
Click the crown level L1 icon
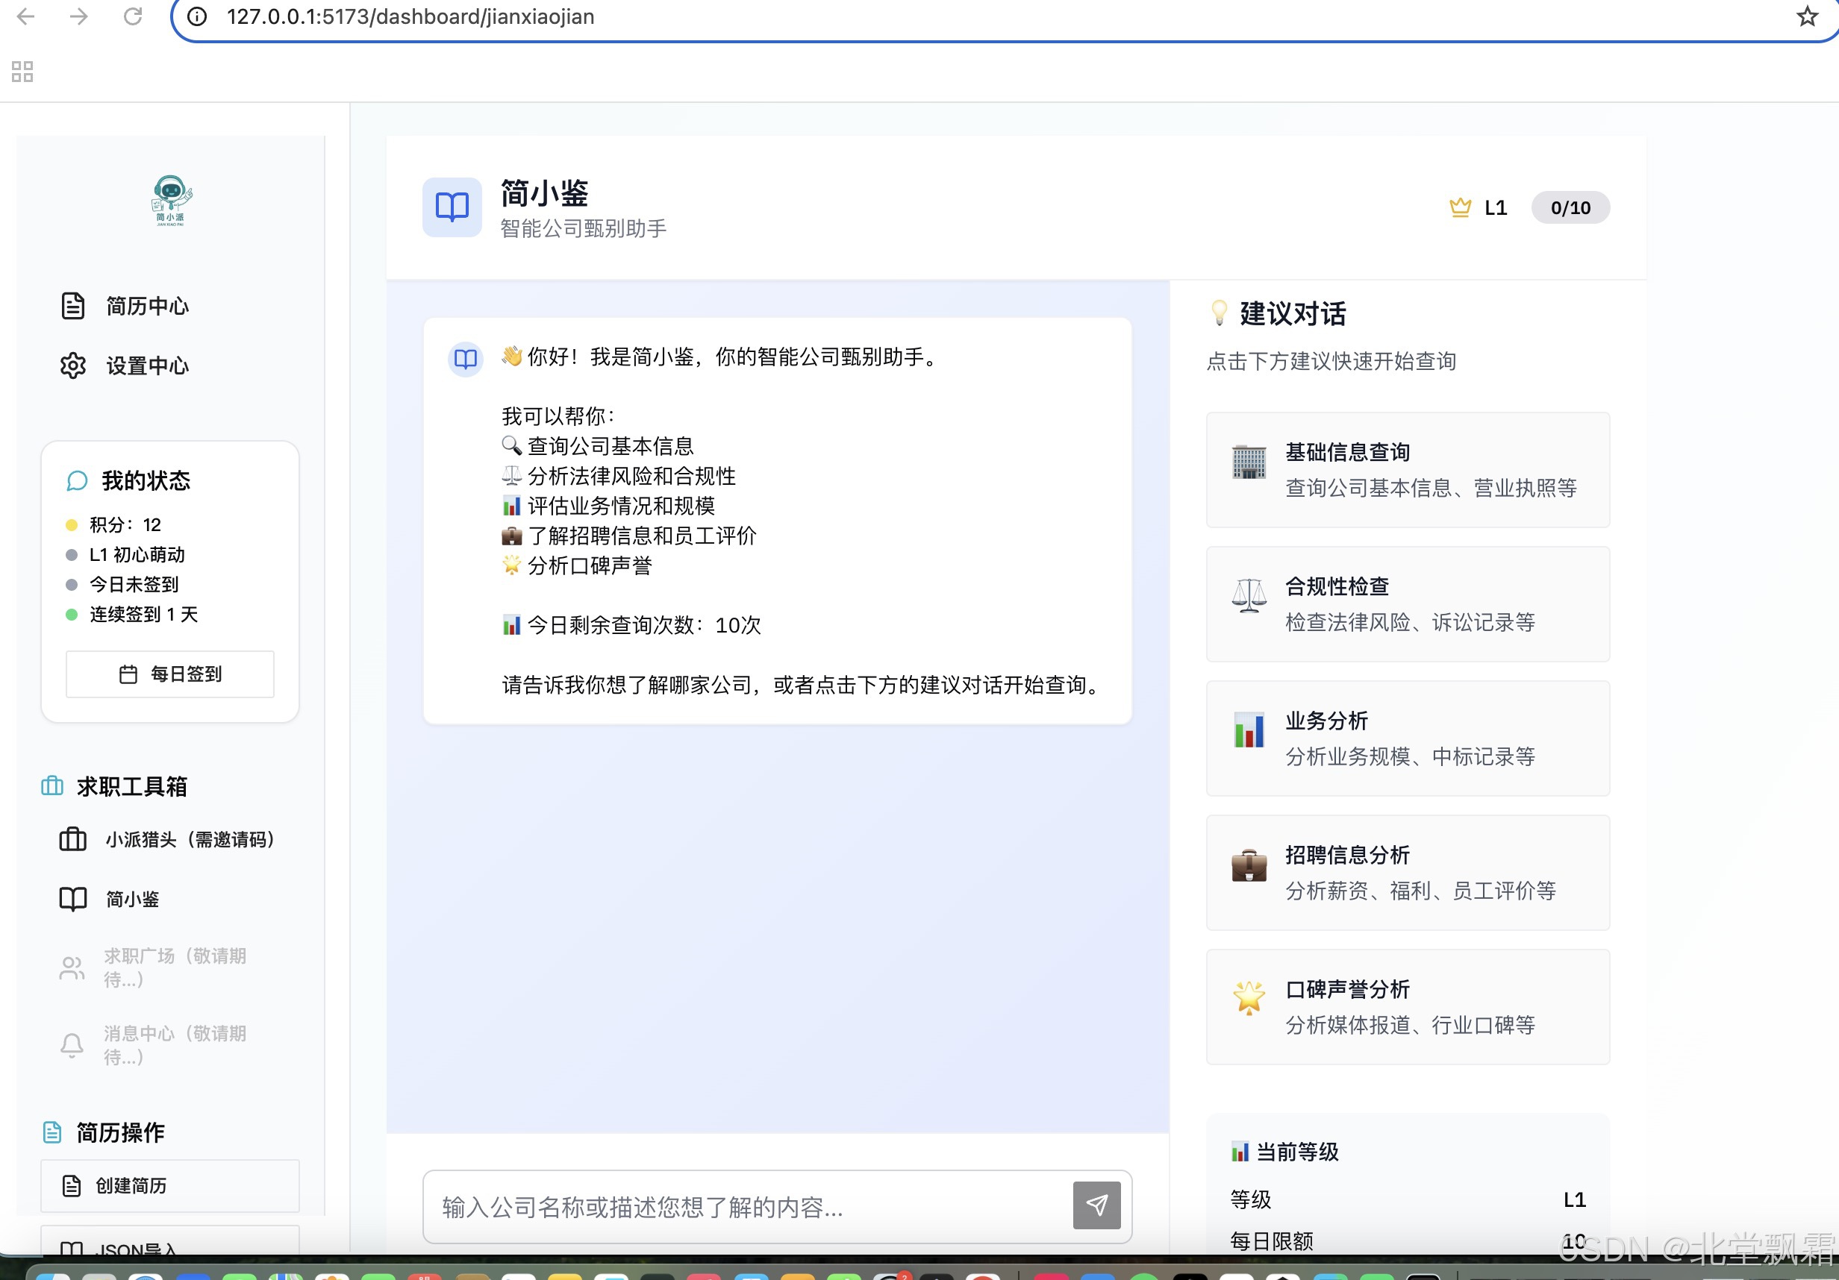click(1459, 208)
